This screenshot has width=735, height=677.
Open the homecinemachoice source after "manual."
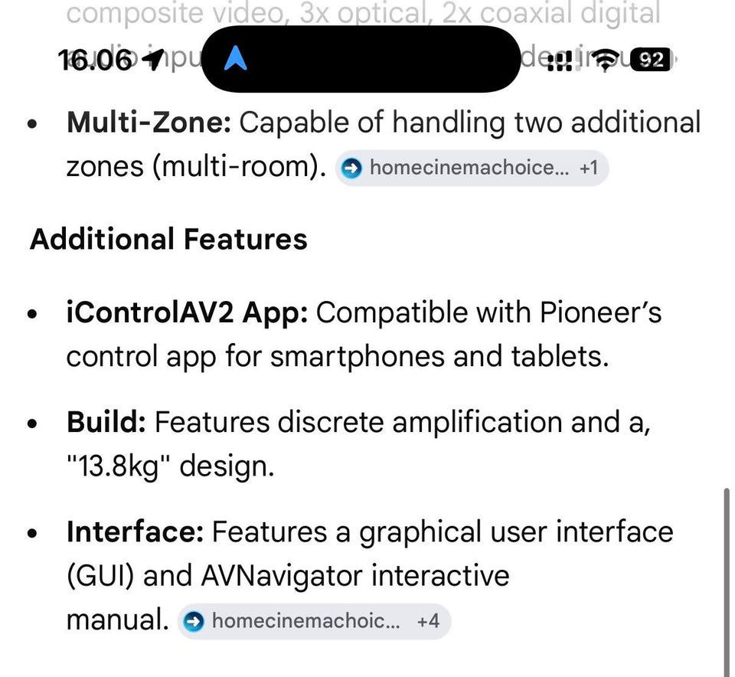(x=305, y=620)
